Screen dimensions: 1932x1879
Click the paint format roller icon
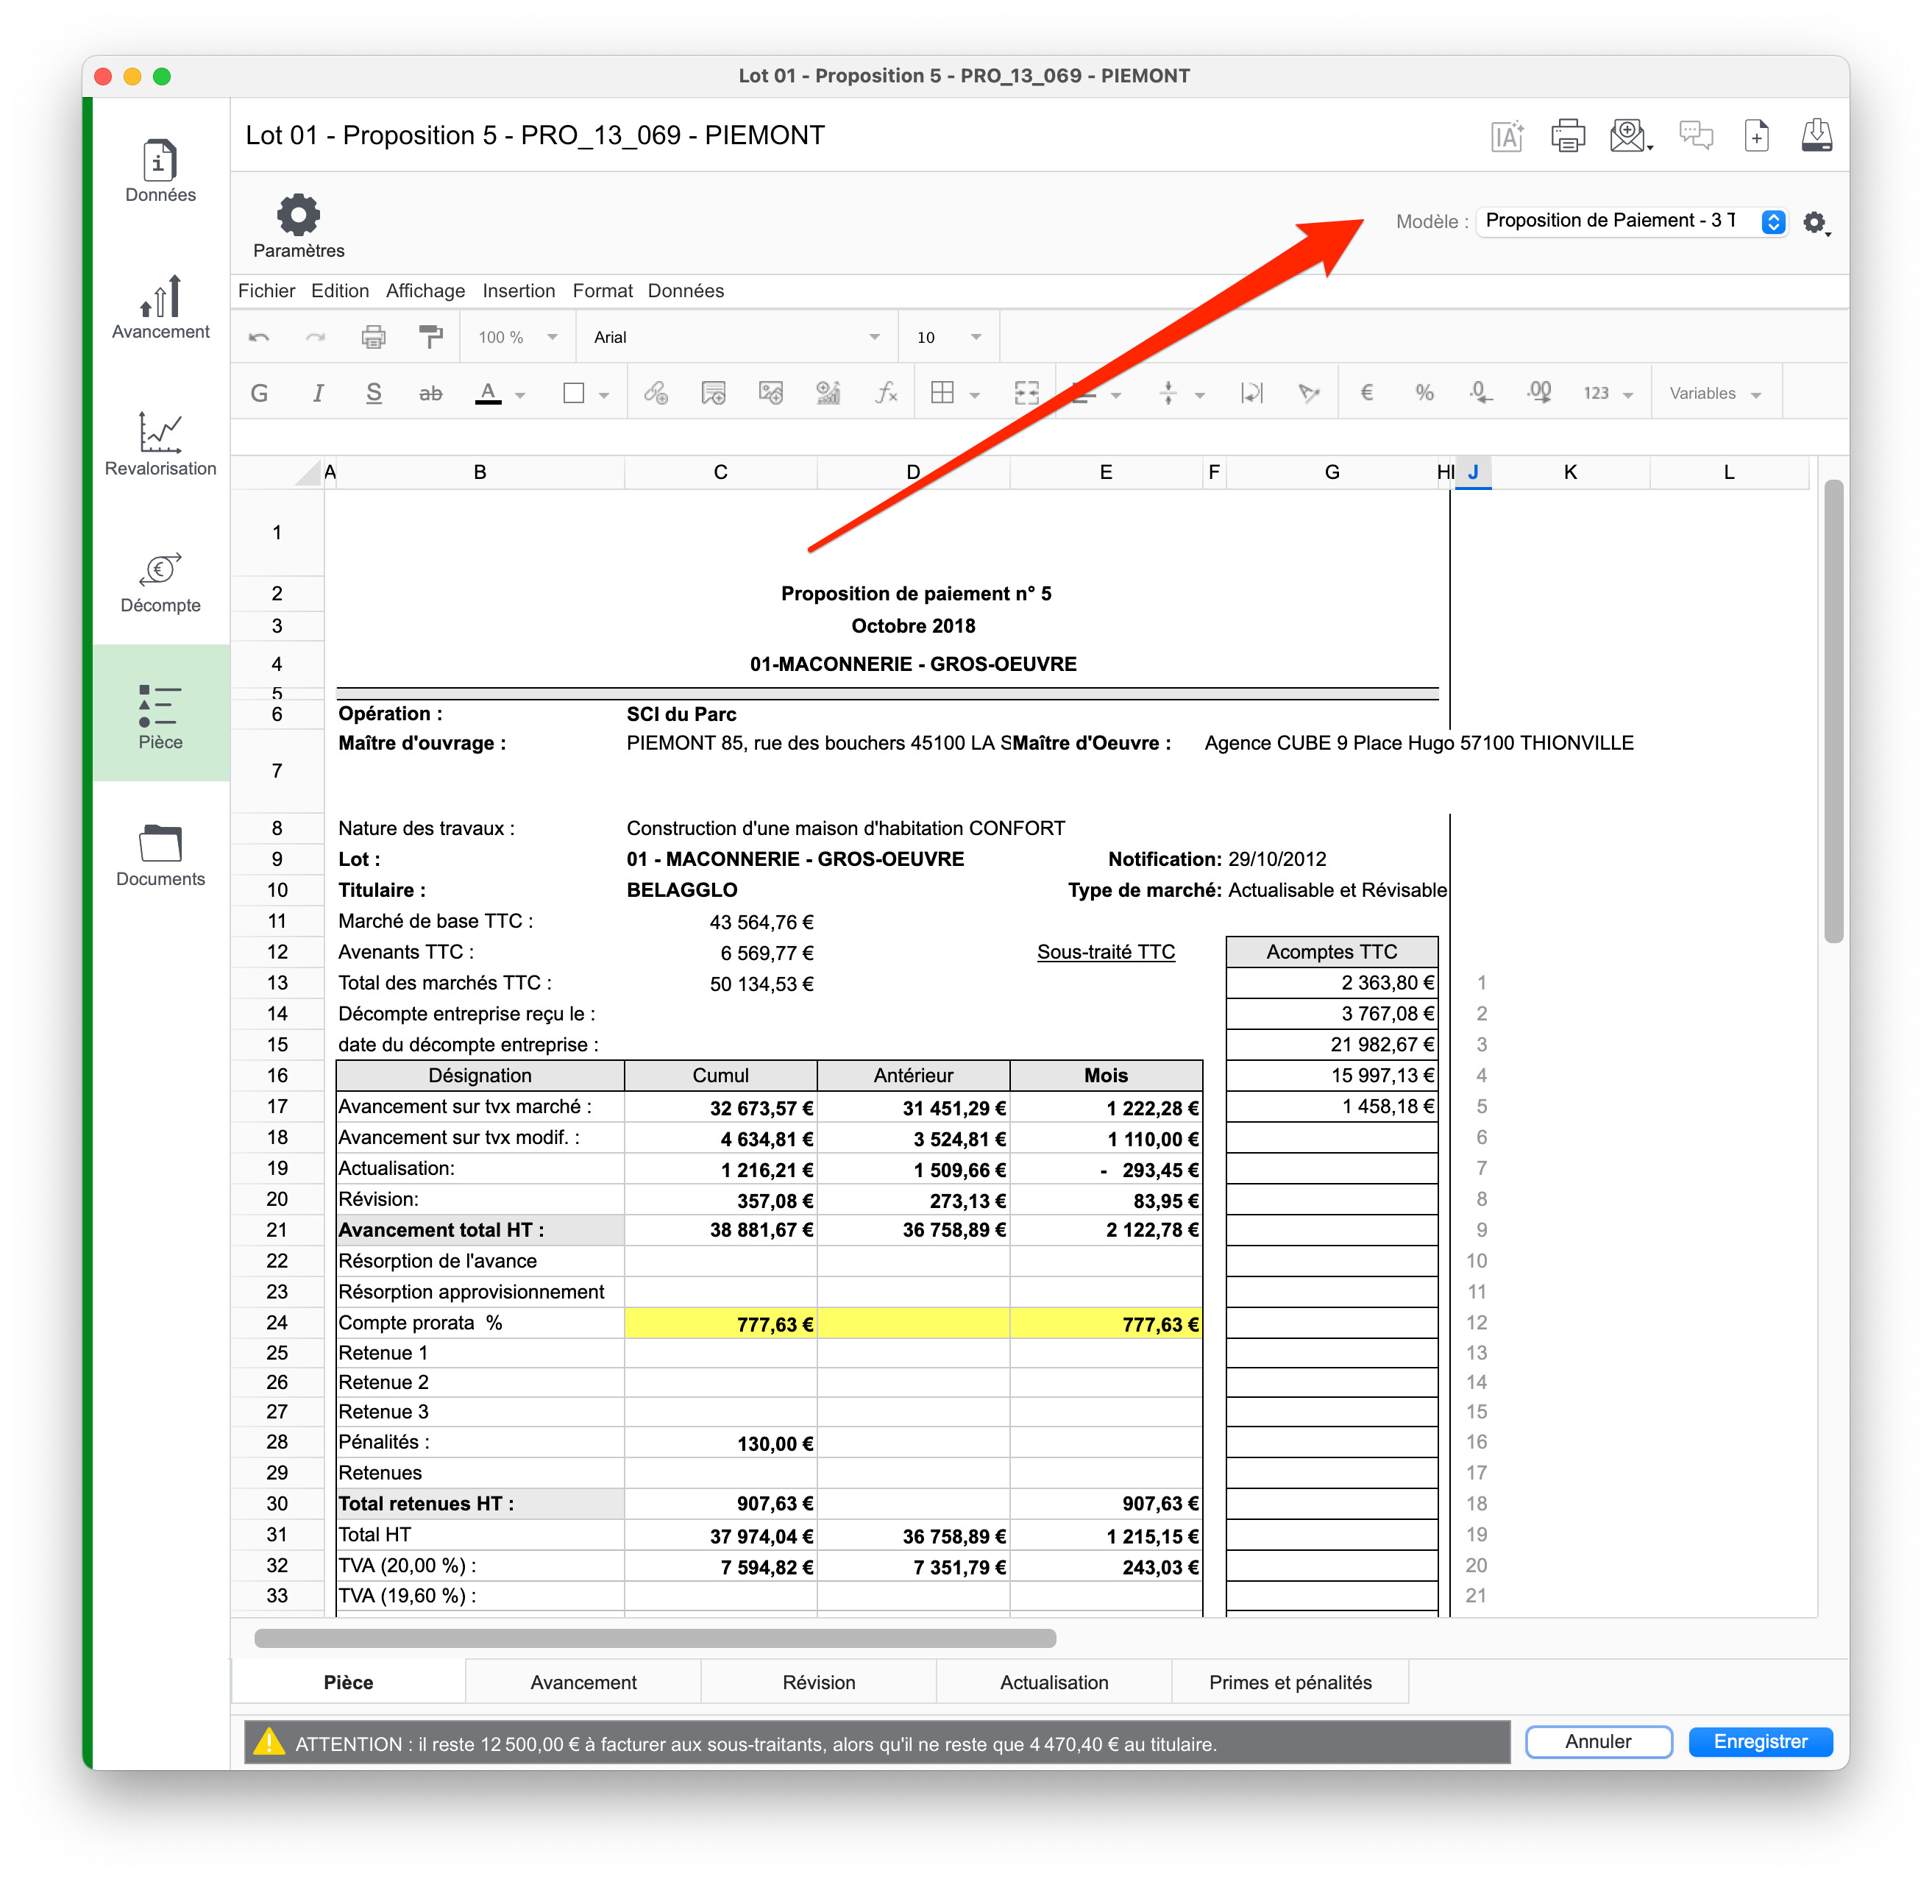tap(431, 338)
